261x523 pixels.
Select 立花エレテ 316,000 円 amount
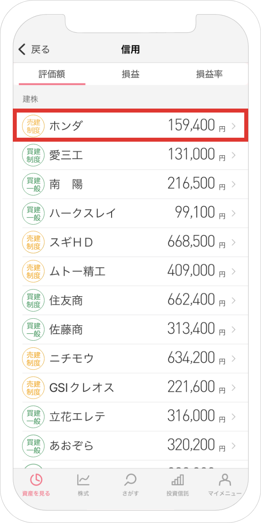[196, 416]
